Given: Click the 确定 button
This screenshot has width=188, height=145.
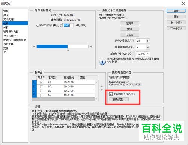Looking at the screenshot, I should tap(176, 11).
